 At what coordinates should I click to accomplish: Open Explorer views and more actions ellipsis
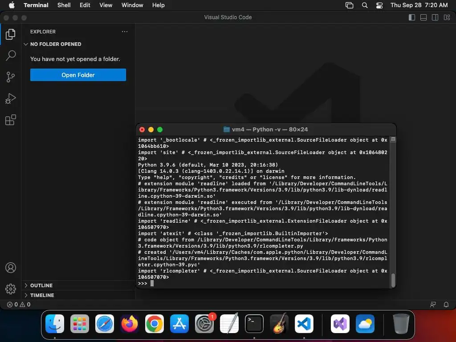tap(125, 32)
